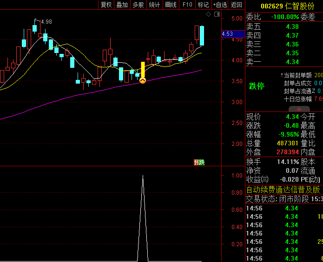Viewport: 323px width, 262px height.
Task: Click the 标记 mark button
Action: 203,5
